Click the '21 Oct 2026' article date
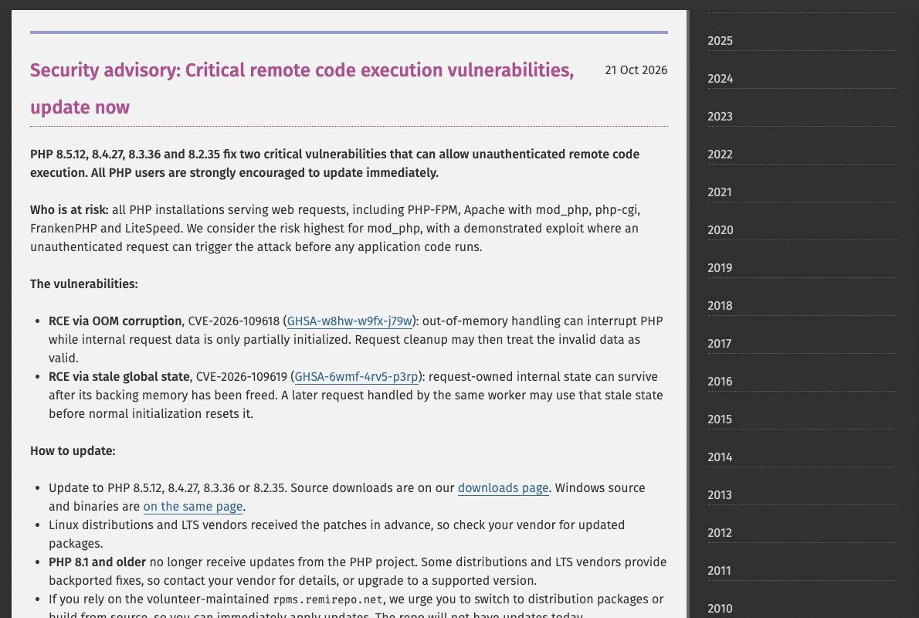The width and height of the screenshot is (919, 618). [x=636, y=70]
